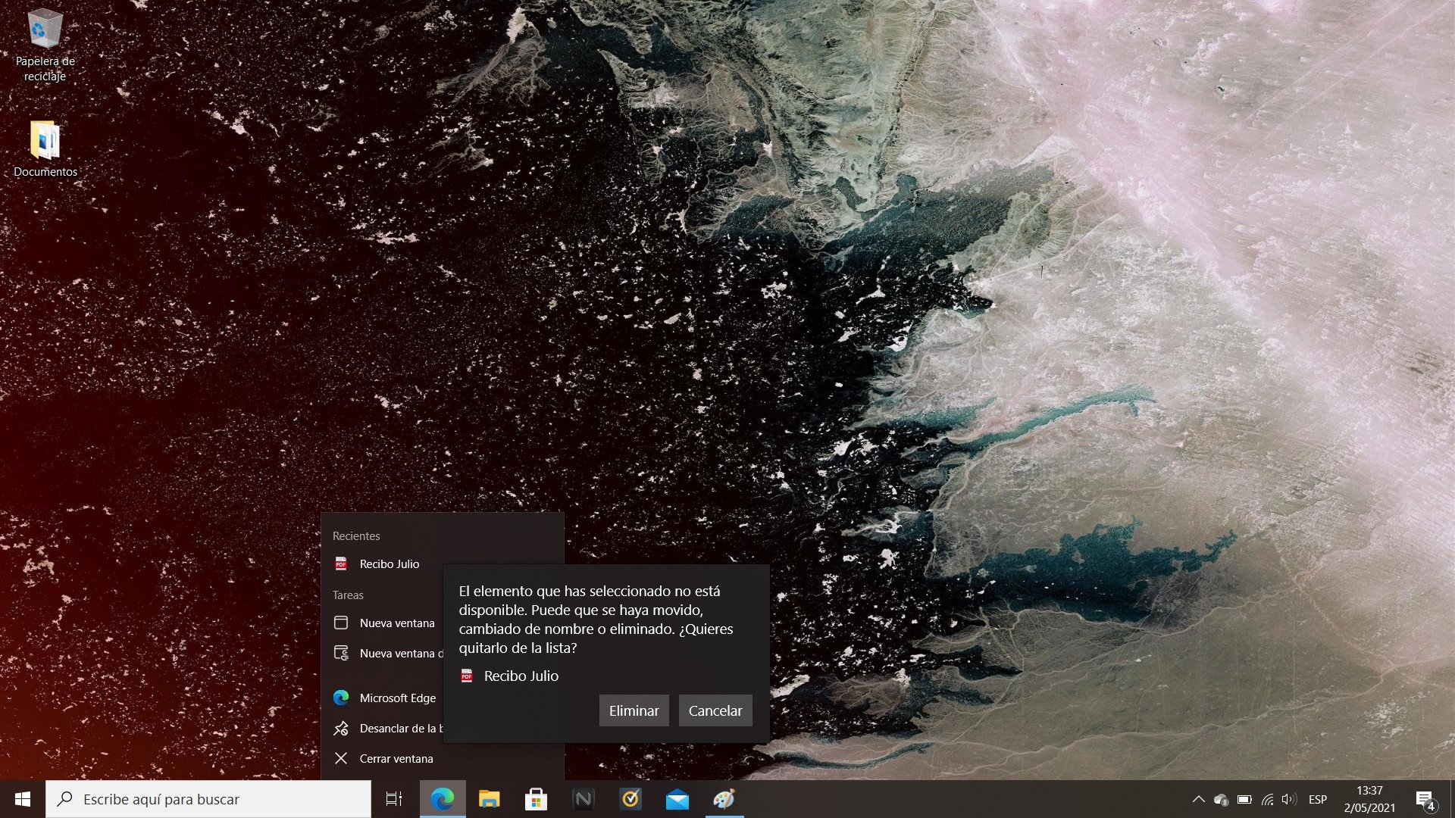1455x818 pixels.
Task: Open Recibo Julio from Recientes list
Action: [389, 564]
